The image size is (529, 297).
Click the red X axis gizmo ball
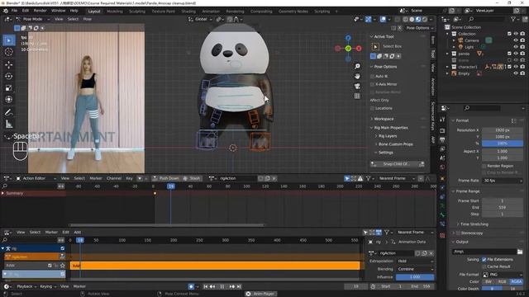[359, 49]
